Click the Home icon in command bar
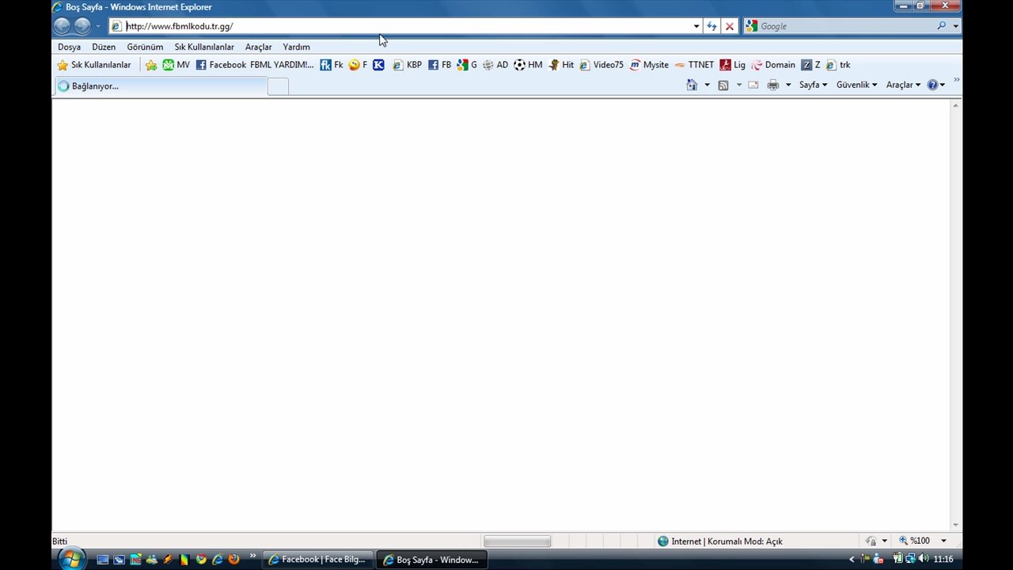Image resolution: width=1013 pixels, height=570 pixels. 692,85
